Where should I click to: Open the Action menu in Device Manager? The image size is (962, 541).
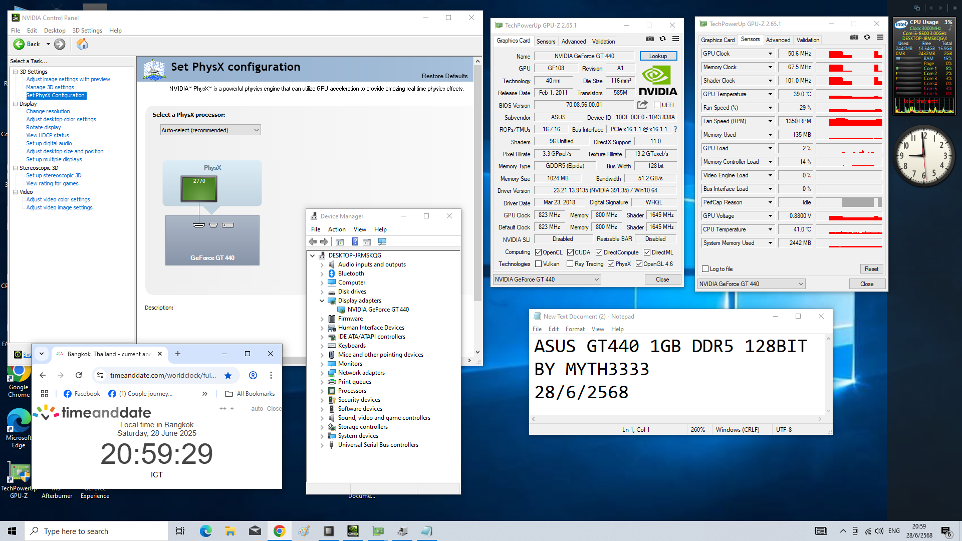(x=337, y=229)
